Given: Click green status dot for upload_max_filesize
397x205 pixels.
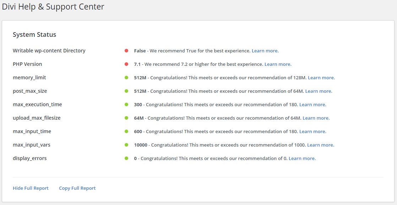Looking at the screenshot, I should pos(127,118).
